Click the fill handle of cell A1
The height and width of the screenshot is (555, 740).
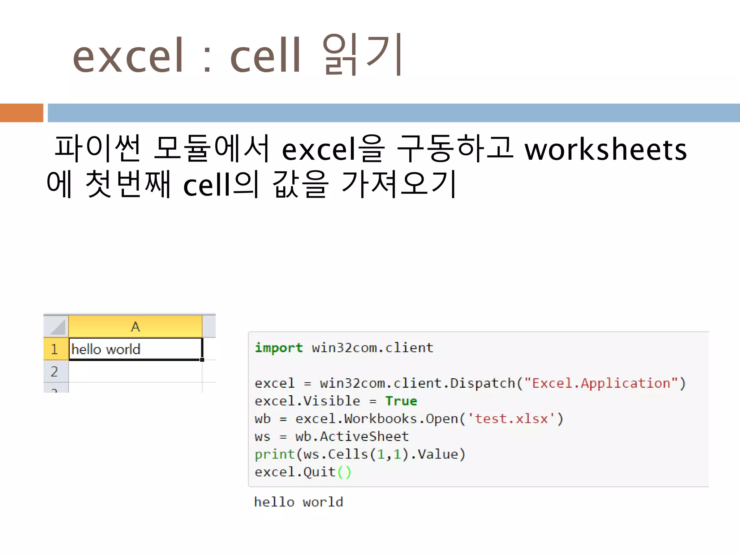pyautogui.click(x=202, y=360)
